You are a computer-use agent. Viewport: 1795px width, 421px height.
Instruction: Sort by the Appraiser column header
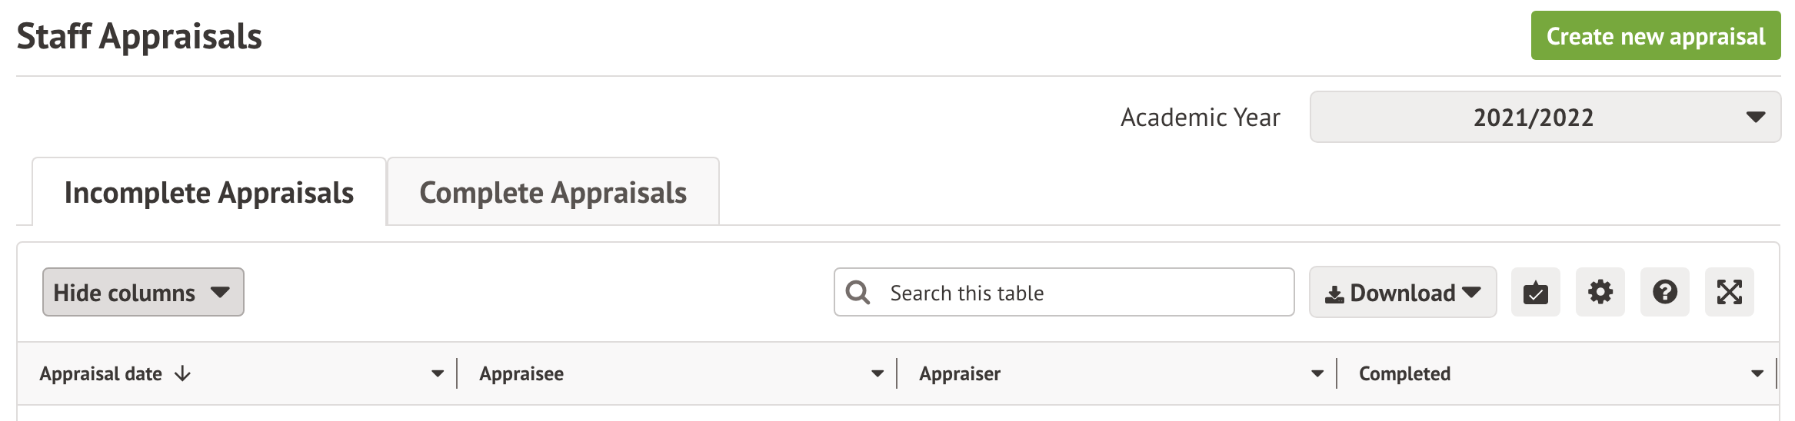[960, 374]
